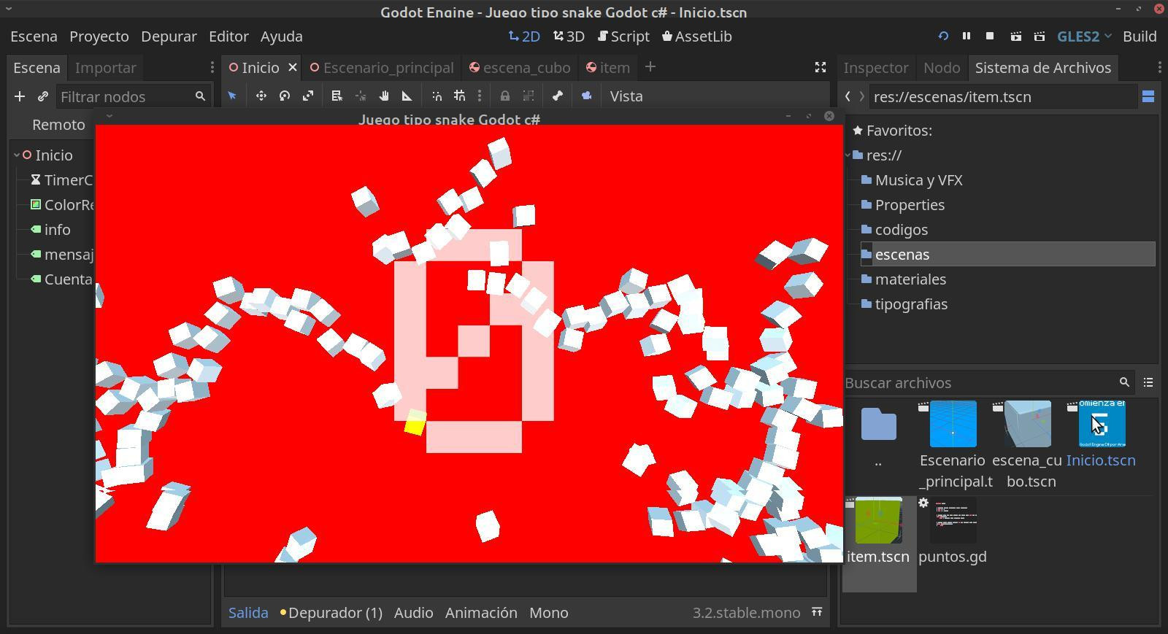Screen dimensions: 1168x634
Task: Open the Depurar menu
Action: pos(169,36)
